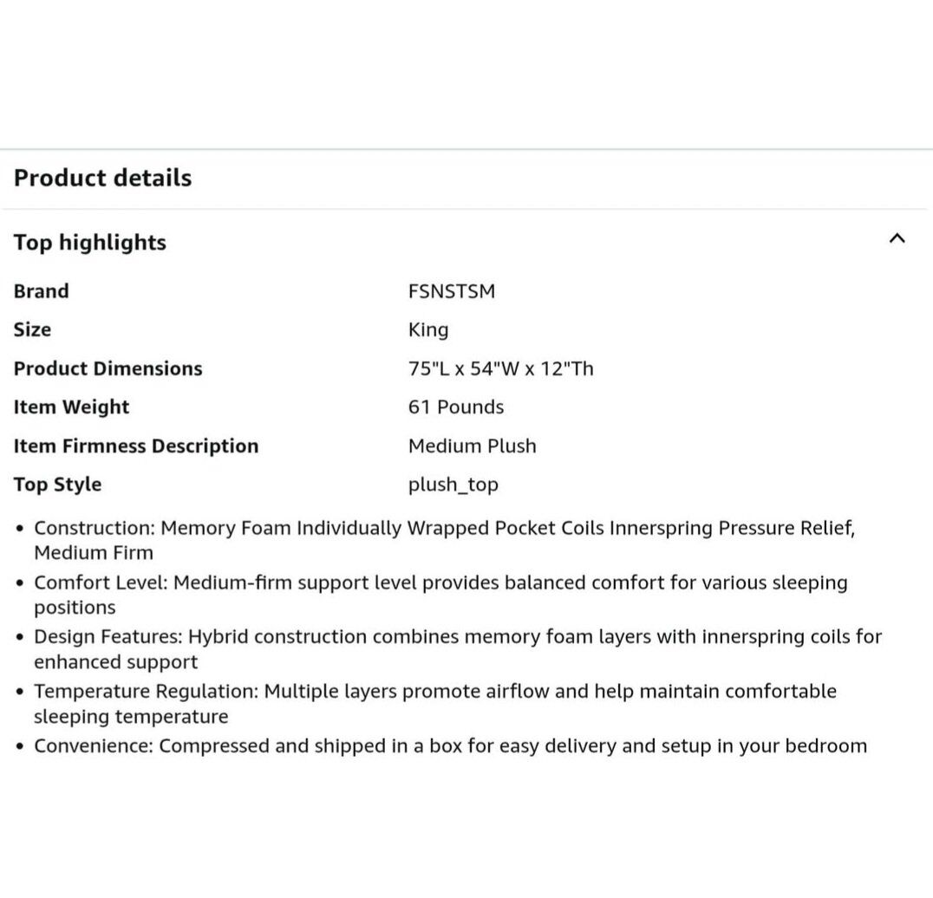Select the 75"L x 54"W x 12"Th value
The width and height of the screenshot is (933, 898).
pos(500,368)
